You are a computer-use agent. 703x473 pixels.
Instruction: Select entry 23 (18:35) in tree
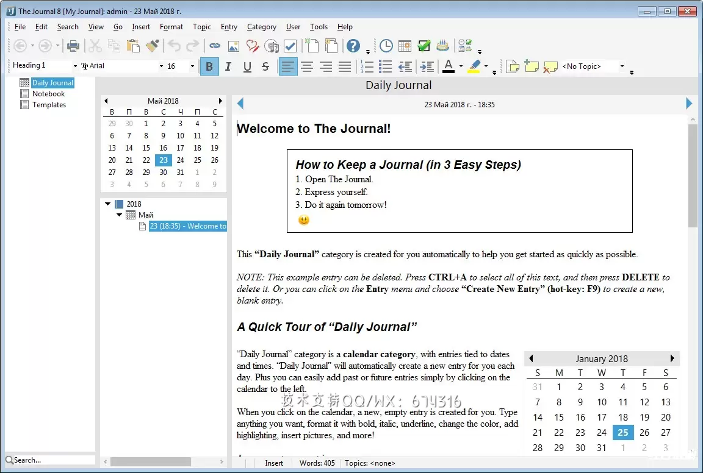(188, 226)
